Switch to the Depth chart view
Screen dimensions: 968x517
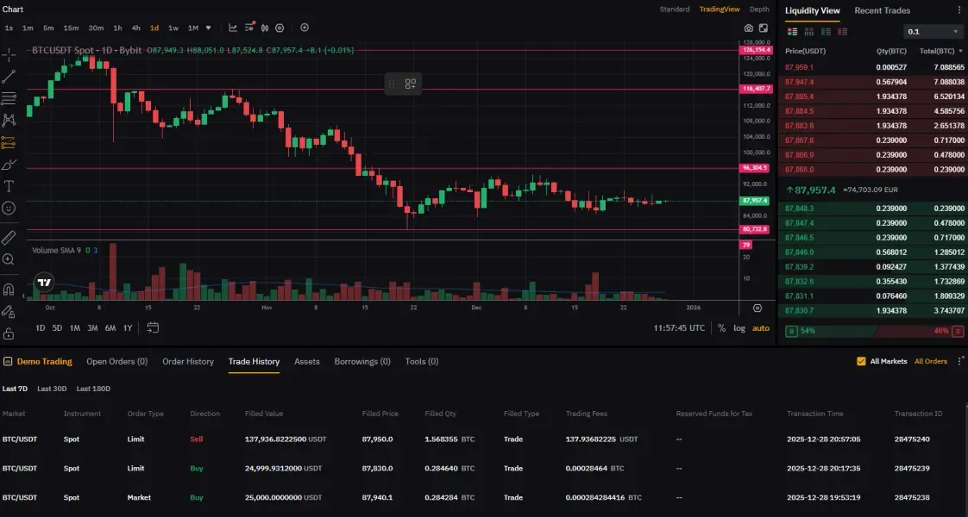pyautogui.click(x=759, y=9)
